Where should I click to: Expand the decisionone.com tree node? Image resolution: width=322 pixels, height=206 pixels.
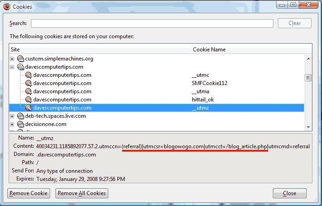12,125
